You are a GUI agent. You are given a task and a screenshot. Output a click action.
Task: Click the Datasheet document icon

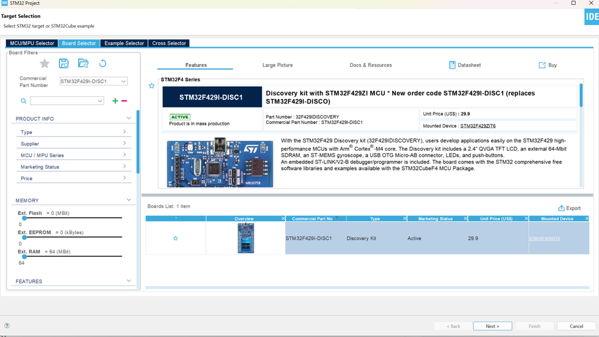(x=452, y=65)
